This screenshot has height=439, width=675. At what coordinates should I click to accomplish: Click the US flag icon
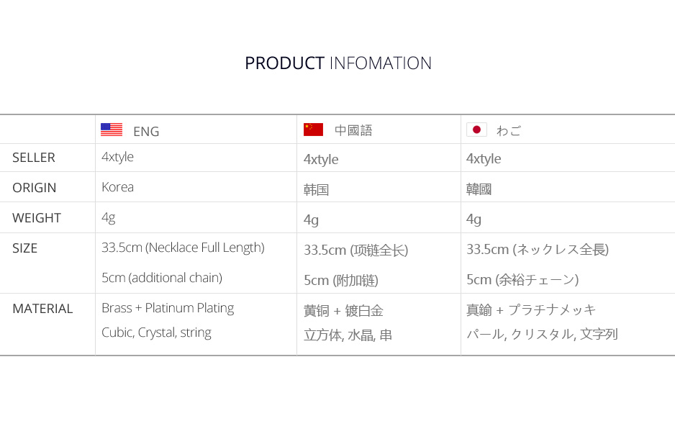111,130
